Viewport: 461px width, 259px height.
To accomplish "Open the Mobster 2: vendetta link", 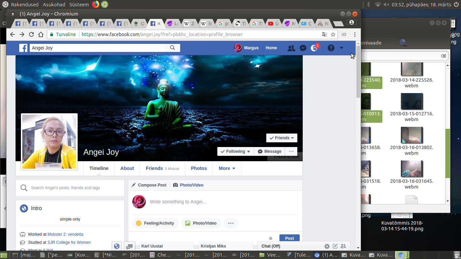I will pyautogui.click(x=65, y=234).
